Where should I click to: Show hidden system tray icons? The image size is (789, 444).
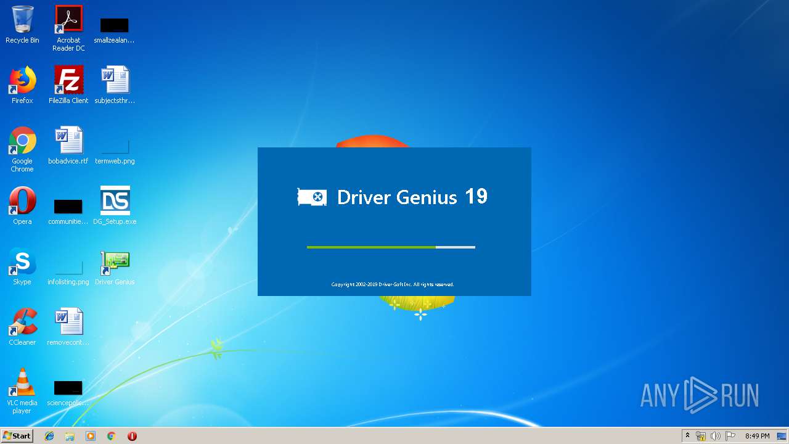(x=688, y=436)
